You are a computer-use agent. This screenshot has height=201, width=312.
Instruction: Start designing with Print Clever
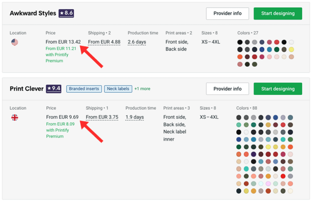pyautogui.click(x=278, y=89)
